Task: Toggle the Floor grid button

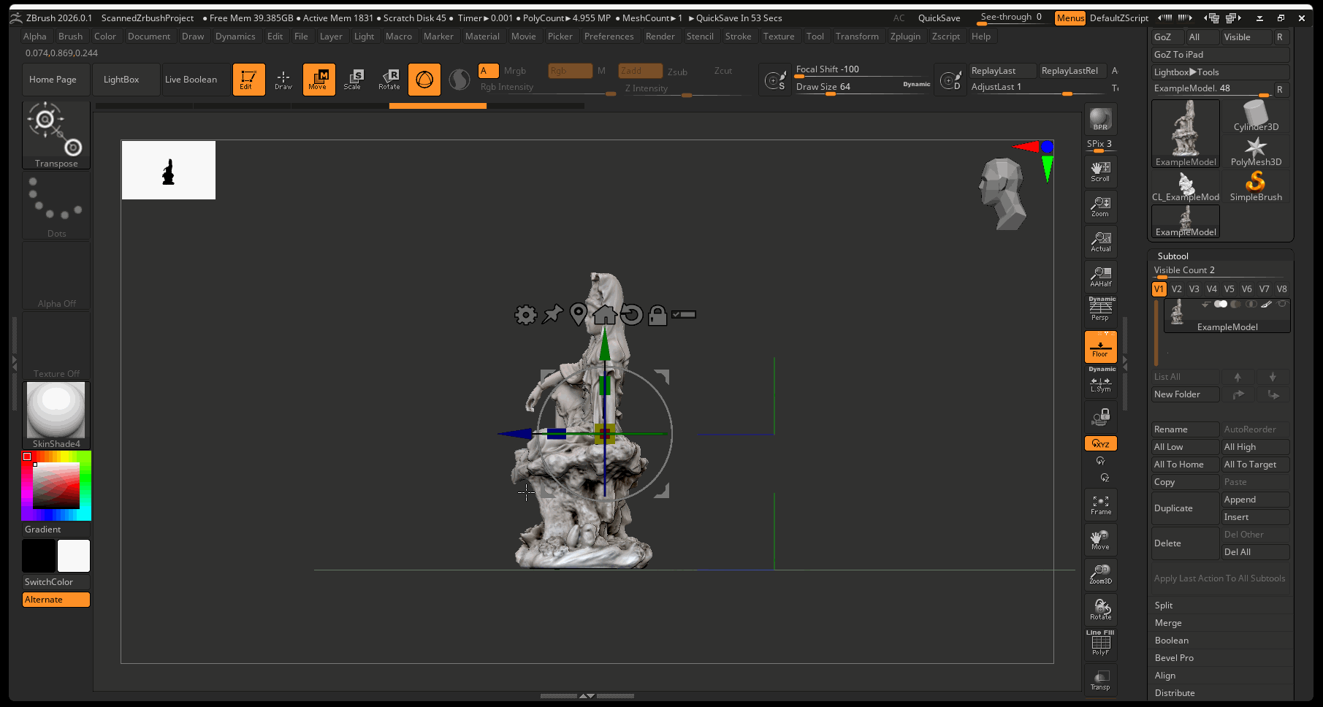Action: pos(1100,347)
